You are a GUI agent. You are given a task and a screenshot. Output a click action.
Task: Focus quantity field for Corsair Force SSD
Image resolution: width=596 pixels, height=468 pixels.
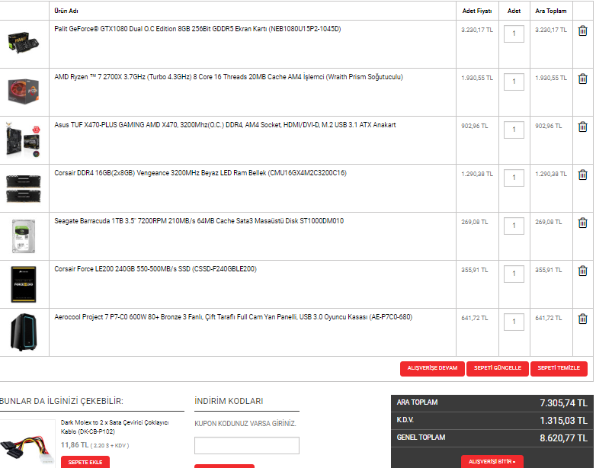[514, 274]
